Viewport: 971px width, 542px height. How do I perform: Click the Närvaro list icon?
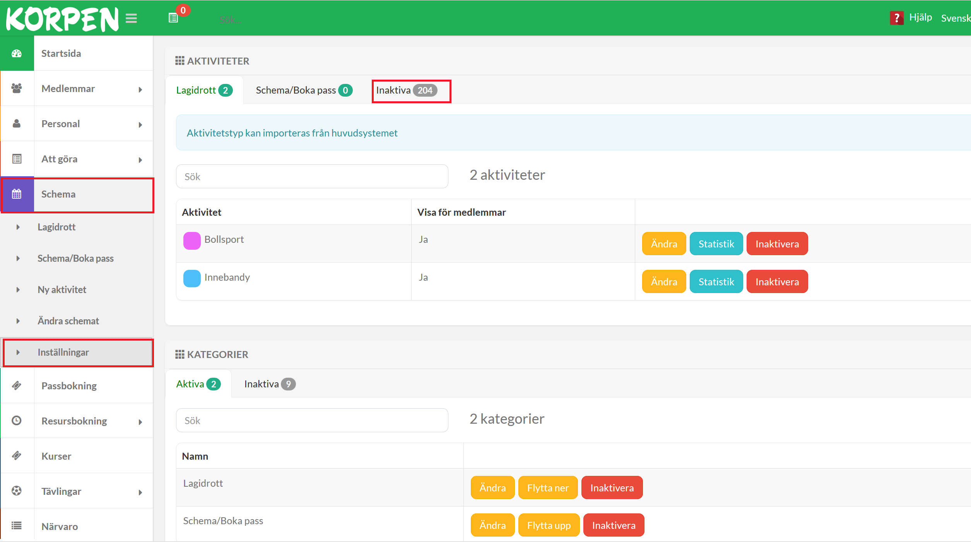click(17, 526)
